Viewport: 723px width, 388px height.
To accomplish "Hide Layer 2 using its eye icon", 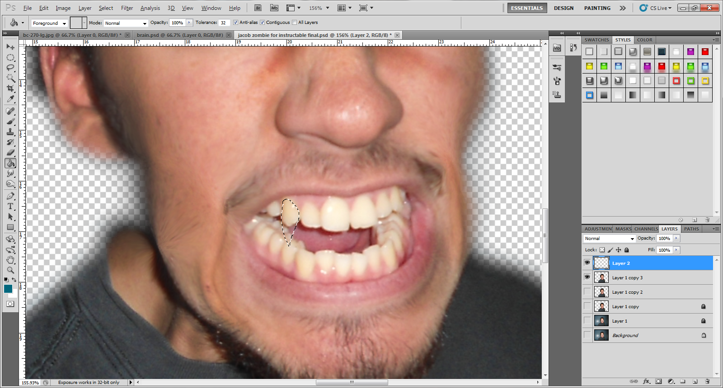I will 587,263.
